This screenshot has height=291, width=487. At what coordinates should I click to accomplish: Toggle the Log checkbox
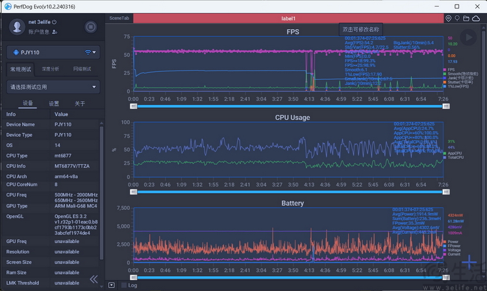pyautogui.click(x=123, y=285)
